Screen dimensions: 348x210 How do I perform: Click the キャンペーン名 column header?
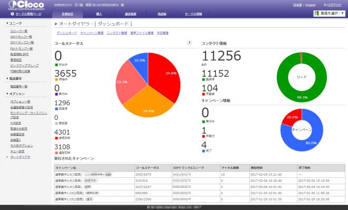(x=94, y=168)
